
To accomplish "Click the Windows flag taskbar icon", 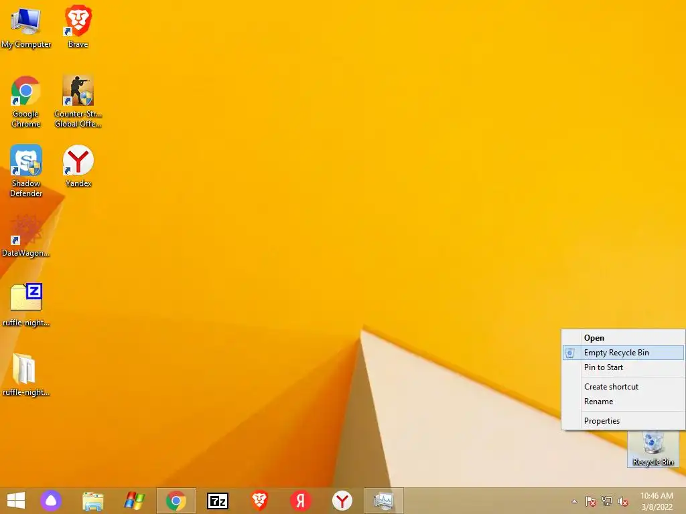I will pyautogui.click(x=134, y=501).
